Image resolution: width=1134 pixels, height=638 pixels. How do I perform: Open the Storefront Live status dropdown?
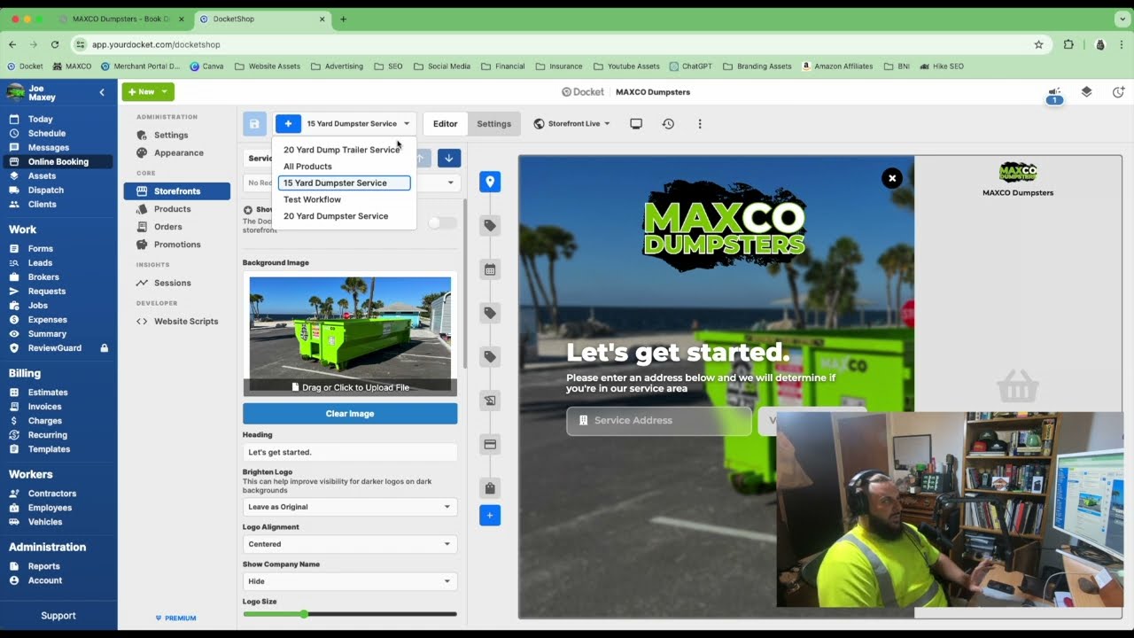click(572, 124)
